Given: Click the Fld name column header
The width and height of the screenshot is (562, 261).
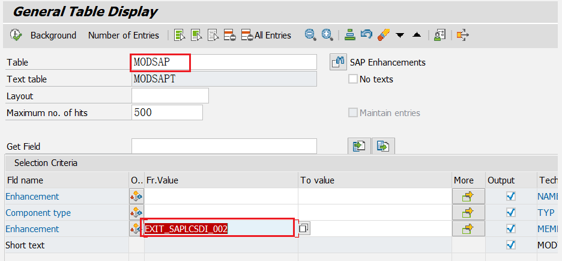Looking at the screenshot, I should click(x=24, y=180).
